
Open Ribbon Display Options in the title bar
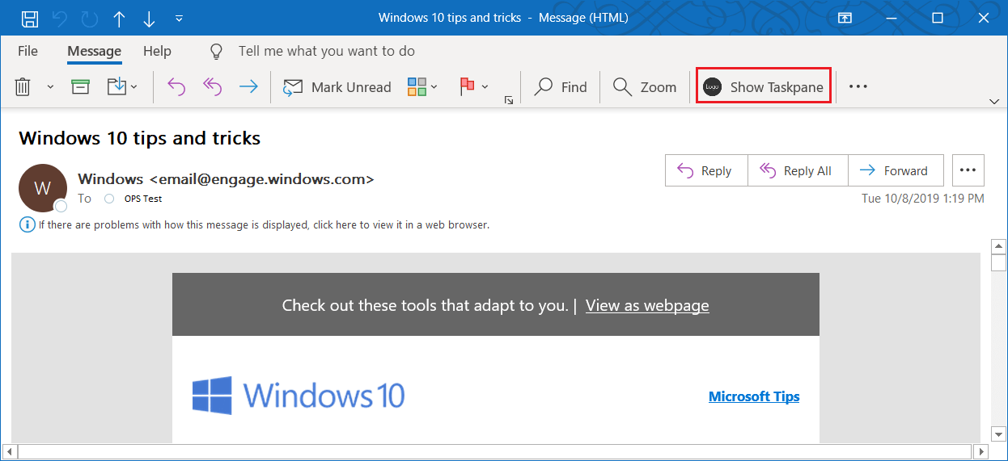(845, 18)
